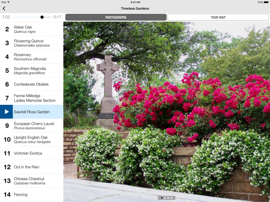Viewport: 270px width, 202px height.
Task: Tap the Timeless Gardens title
Action: pyautogui.click(x=135, y=8)
